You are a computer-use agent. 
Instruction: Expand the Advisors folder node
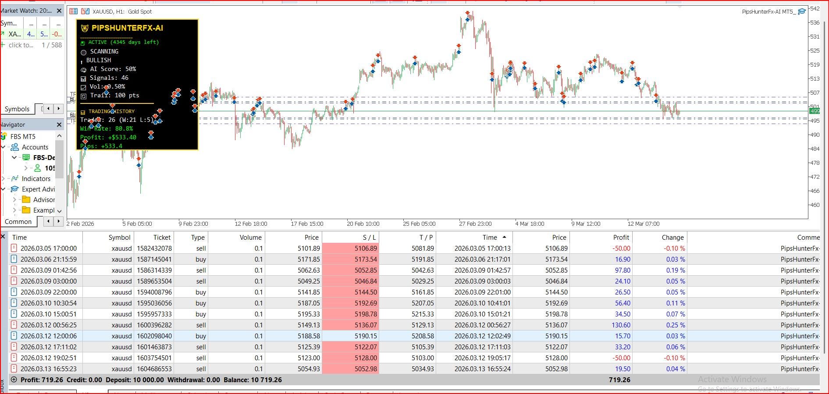[14, 199]
